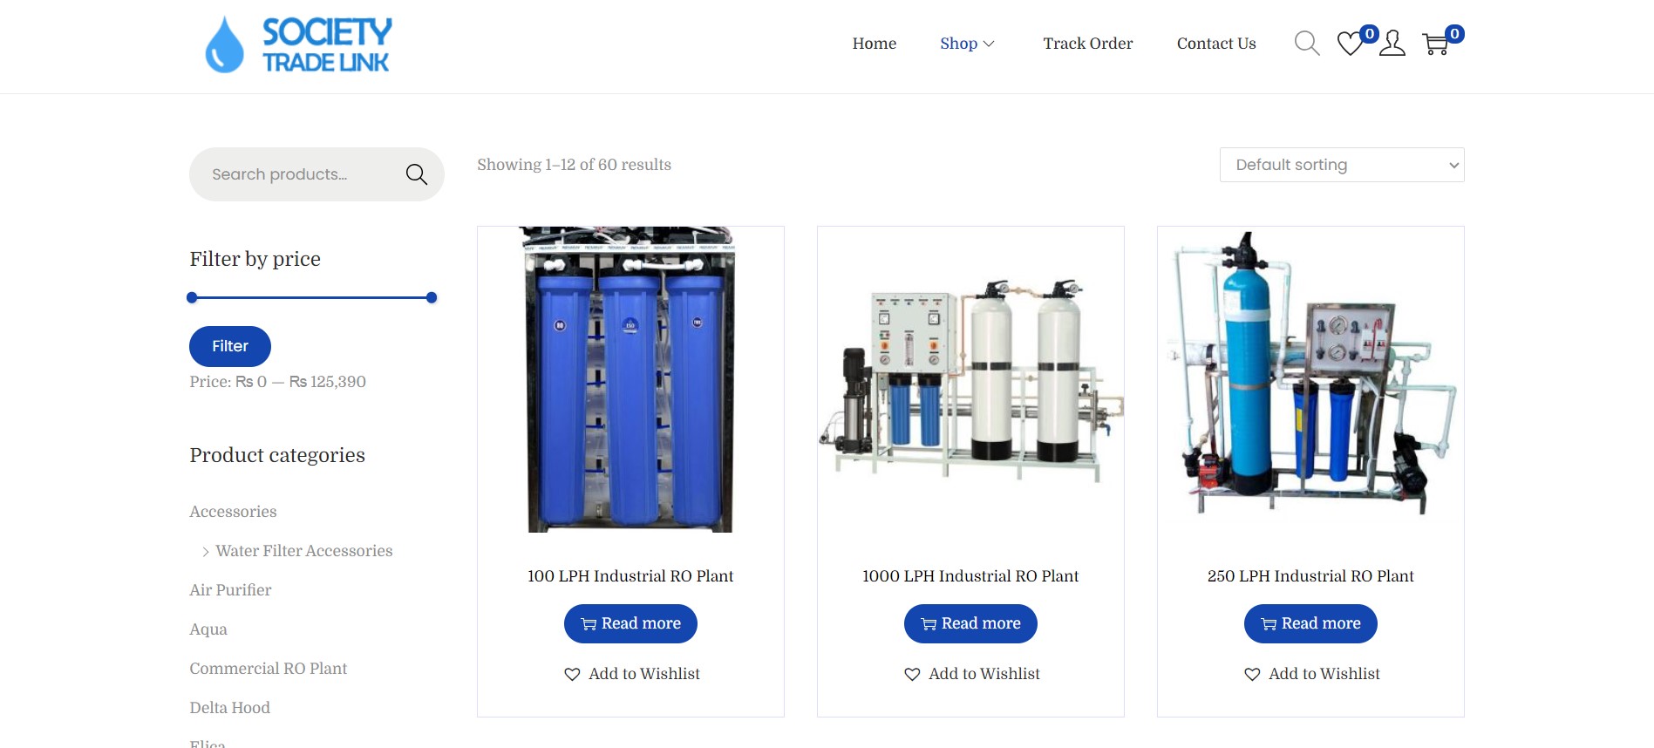Viewport: 1654px width, 748px height.
Task: Read more about 1000 LPH Industrial RO Plant
Action: coord(970,623)
